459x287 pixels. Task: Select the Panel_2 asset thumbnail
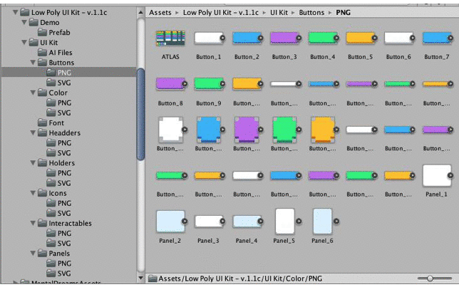coord(170,221)
